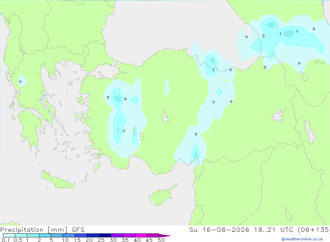Pick the 35–40 mm violet legend swatch

coord(129,235)
